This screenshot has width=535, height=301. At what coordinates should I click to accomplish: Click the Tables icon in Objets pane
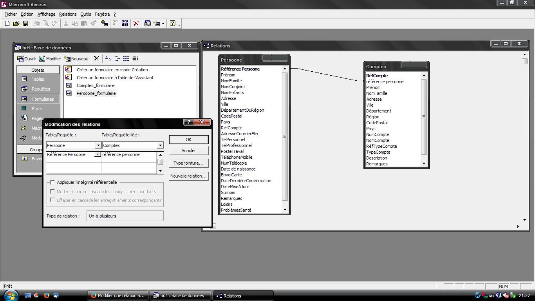[x=24, y=79]
